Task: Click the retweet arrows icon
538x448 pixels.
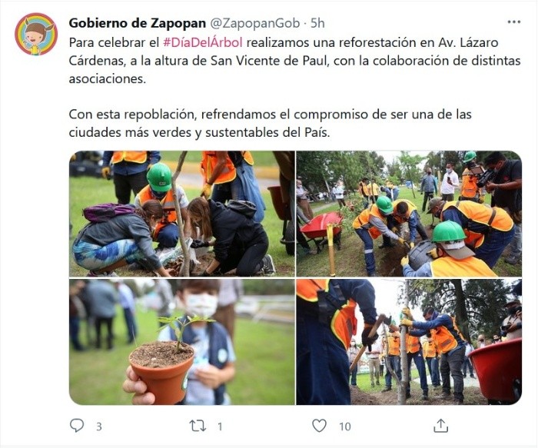Action: [x=198, y=426]
